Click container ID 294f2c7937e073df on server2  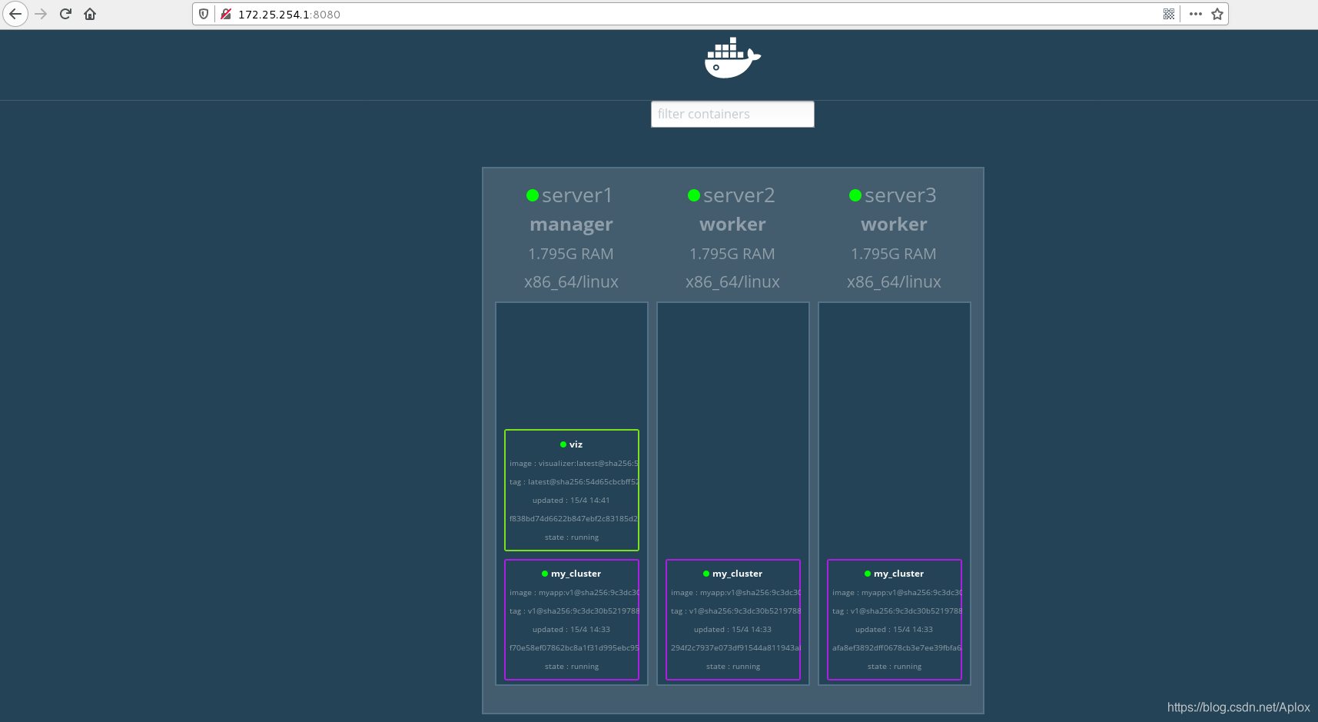point(735,648)
